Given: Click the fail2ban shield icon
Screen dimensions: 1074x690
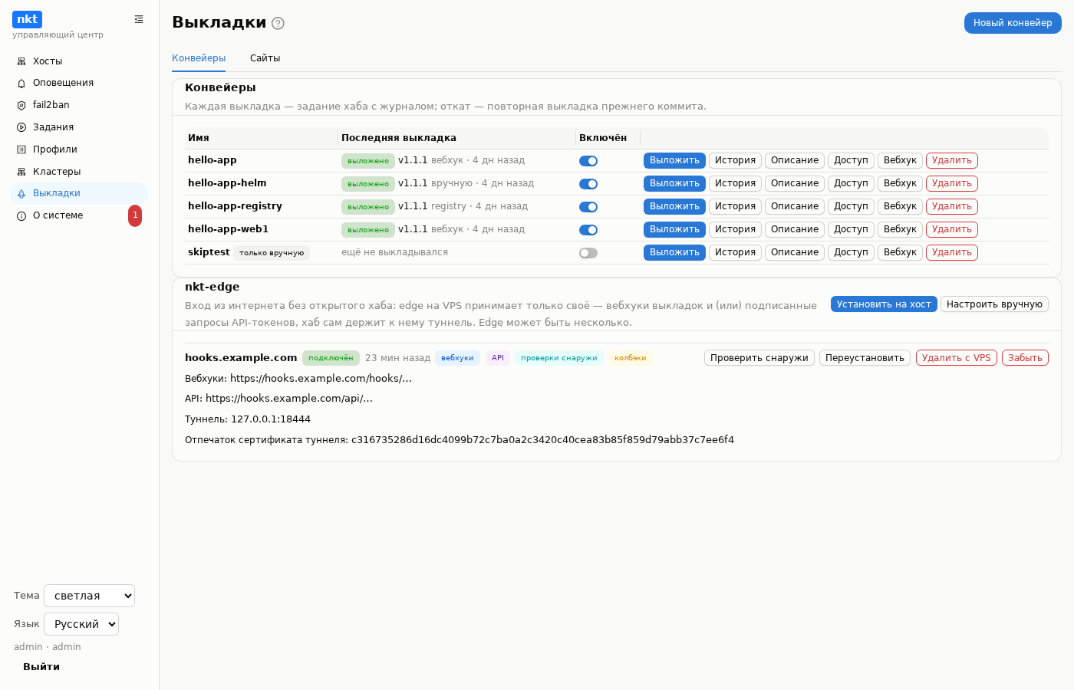Looking at the screenshot, I should click(21, 105).
